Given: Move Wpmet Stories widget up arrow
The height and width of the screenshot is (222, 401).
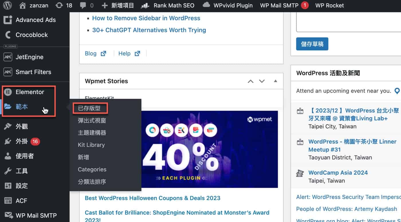Looking at the screenshot, I should tap(251, 81).
